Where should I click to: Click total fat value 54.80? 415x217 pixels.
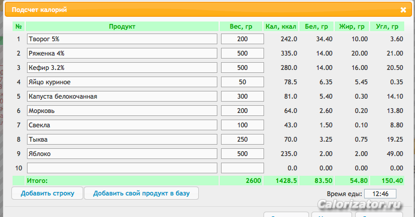click(359, 181)
